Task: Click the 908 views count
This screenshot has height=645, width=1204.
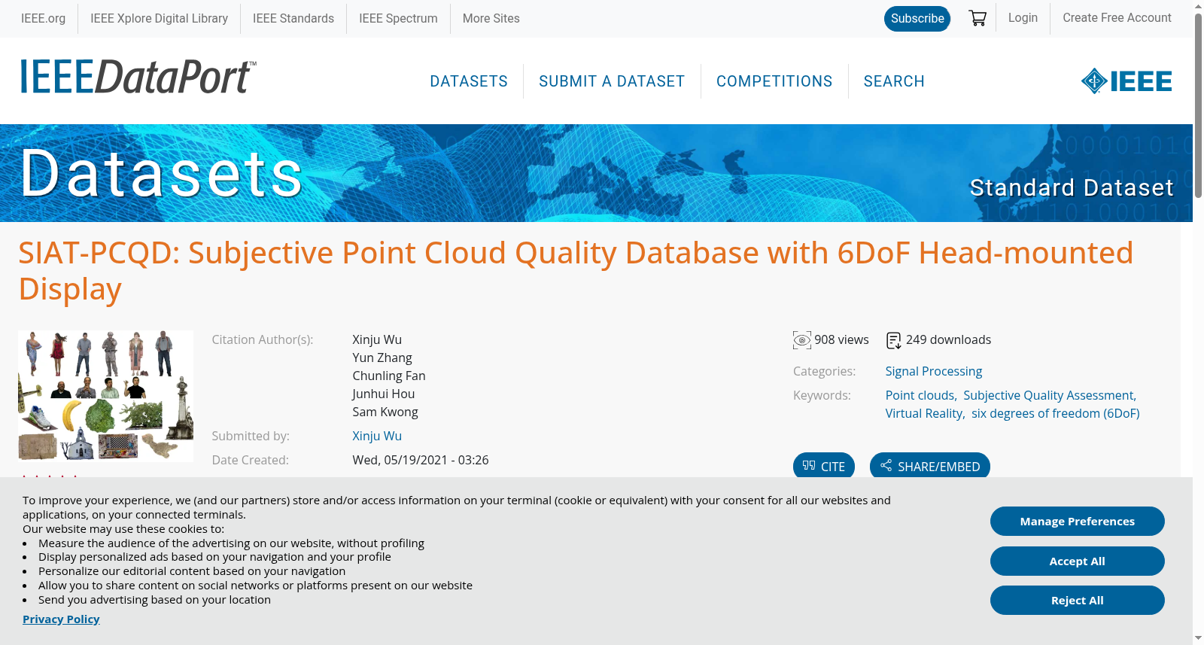Action: [841, 339]
